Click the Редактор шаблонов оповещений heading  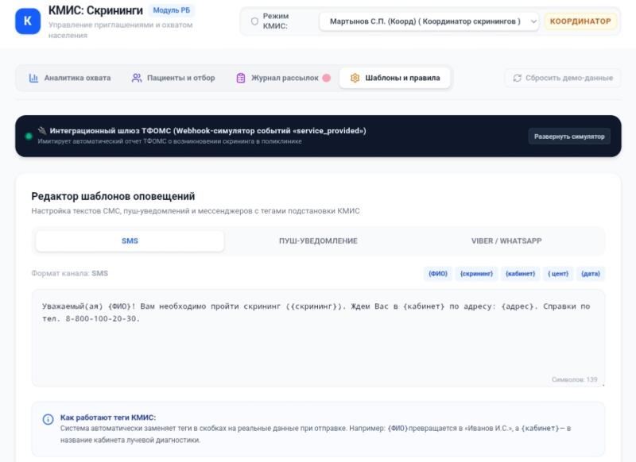[113, 196]
